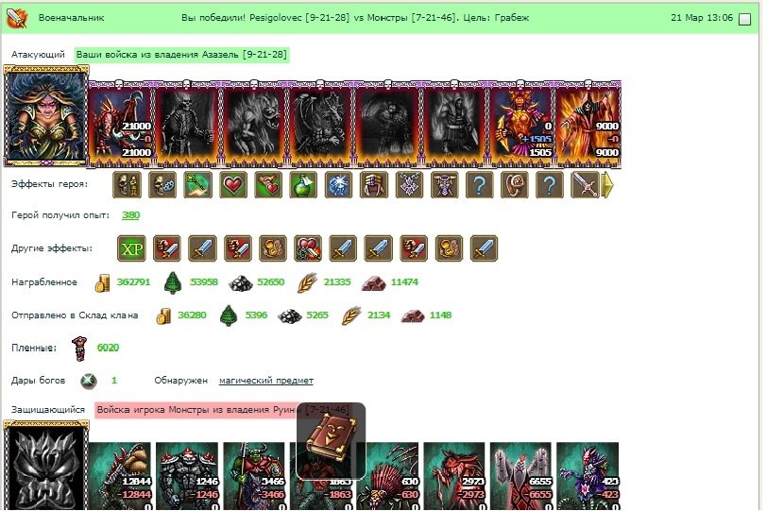
Task: Click the green XP effect icon
Action: click(131, 248)
